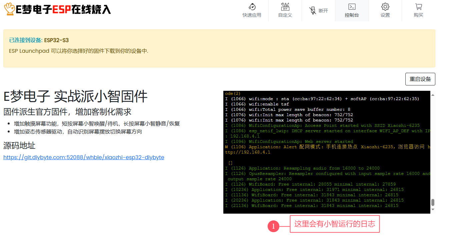454x241 pixels.
Task: Select the 自定义 DIY customization icon
Action: 285,10
